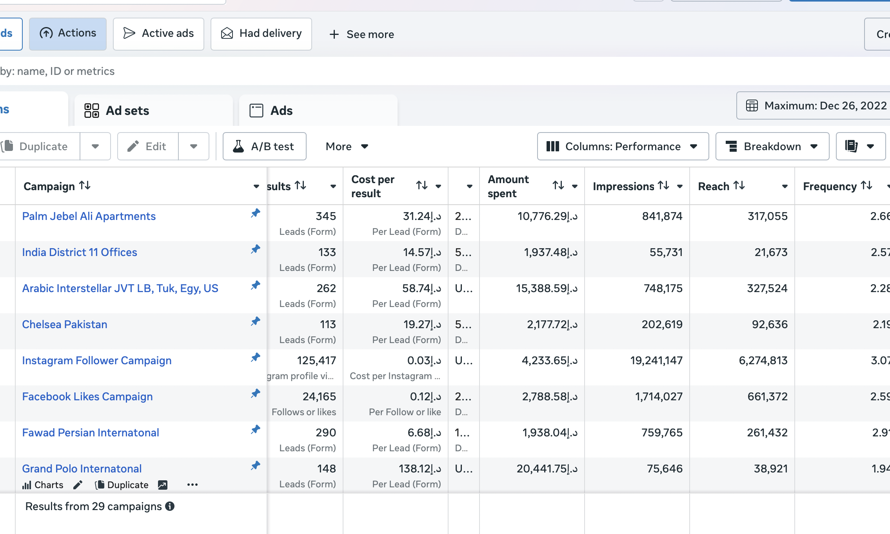Expand the Columns: Performance dropdown

click(623, 146)
